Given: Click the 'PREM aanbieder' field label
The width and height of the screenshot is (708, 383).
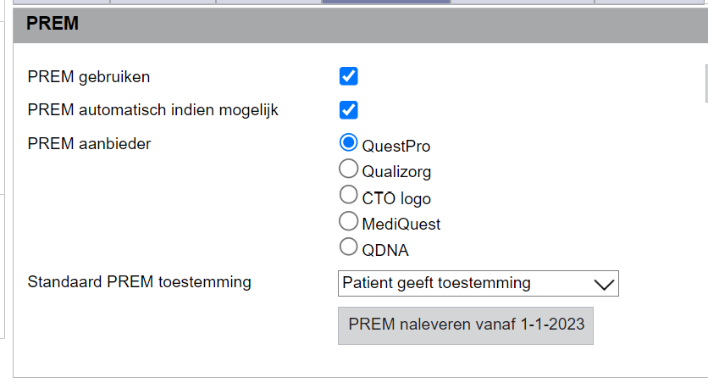Looking at the screenshot, I should click(x=89, y=144).
